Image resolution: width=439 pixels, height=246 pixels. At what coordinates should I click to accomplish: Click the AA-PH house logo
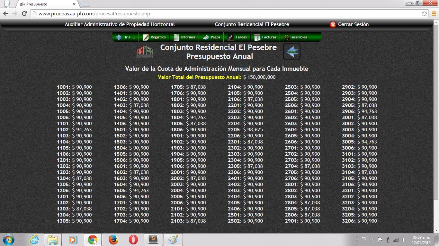[x=145, y=52]
